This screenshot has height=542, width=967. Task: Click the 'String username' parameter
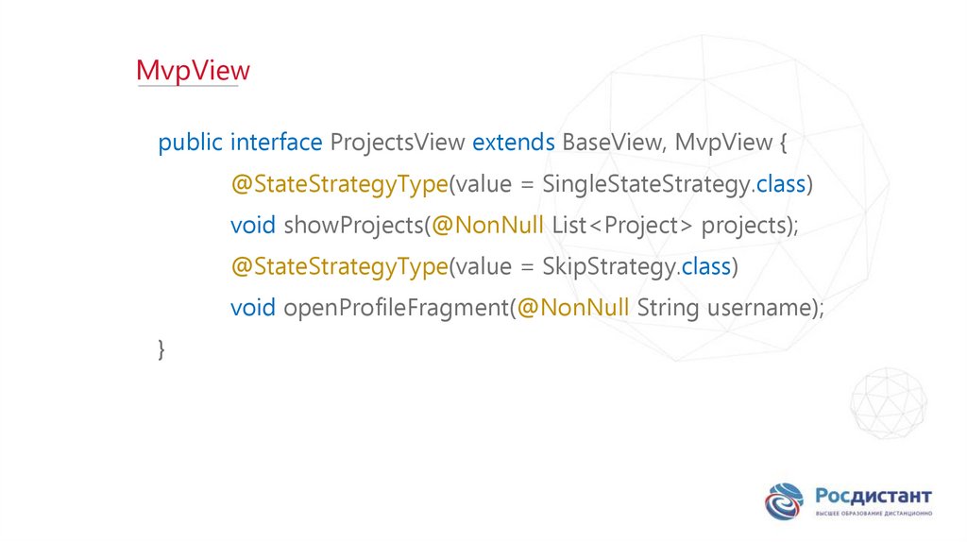click(723, 308)
